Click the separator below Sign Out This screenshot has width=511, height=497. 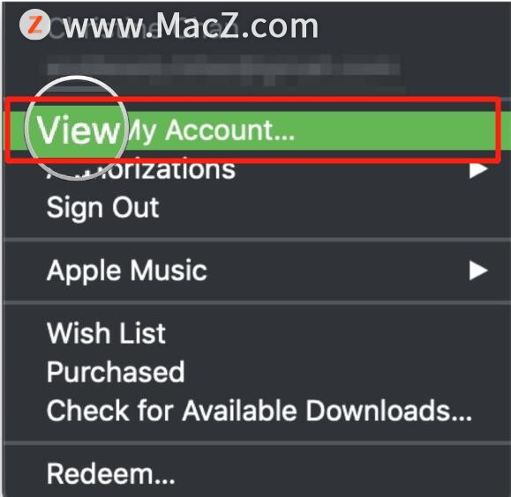257,241
